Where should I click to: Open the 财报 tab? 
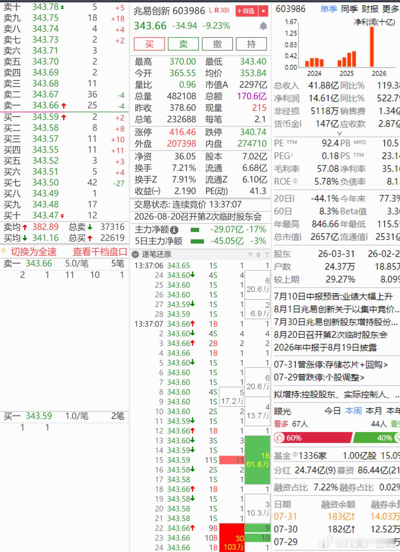point(370,9)
